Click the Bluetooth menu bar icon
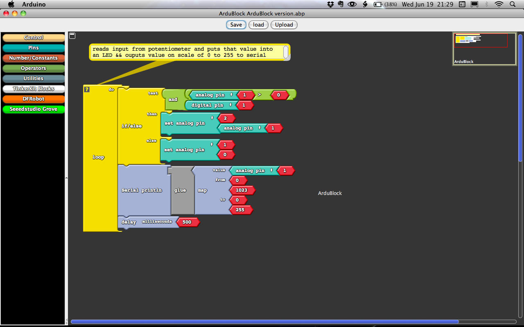Viewport: 524px width, 327px height. coord(486,4)
